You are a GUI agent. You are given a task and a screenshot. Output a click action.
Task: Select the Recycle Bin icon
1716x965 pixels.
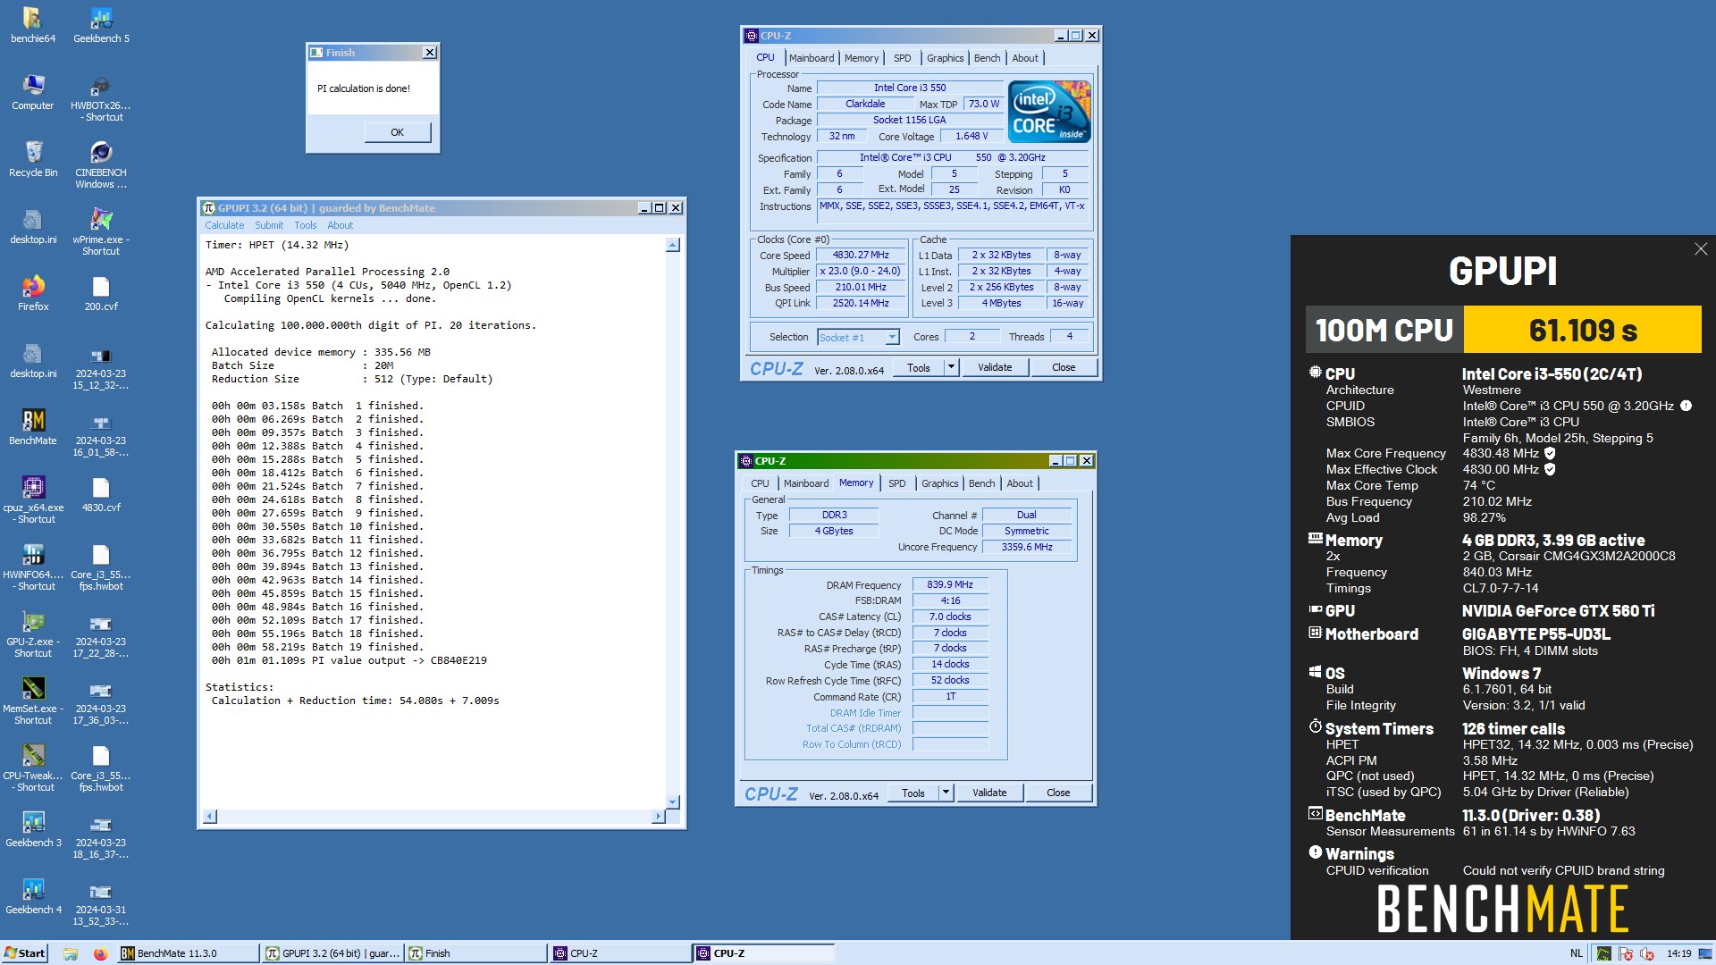33,160
